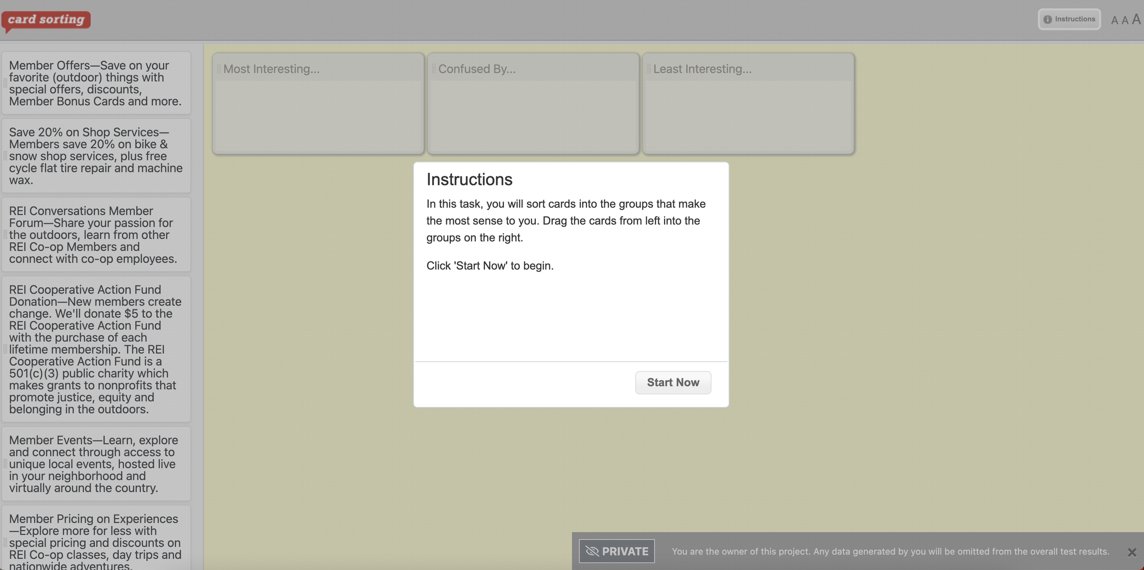Click the PRIVATE eye-slash badge
Image resolution: width=1144 pixels, height=570 pixels.
click(616, 551)
